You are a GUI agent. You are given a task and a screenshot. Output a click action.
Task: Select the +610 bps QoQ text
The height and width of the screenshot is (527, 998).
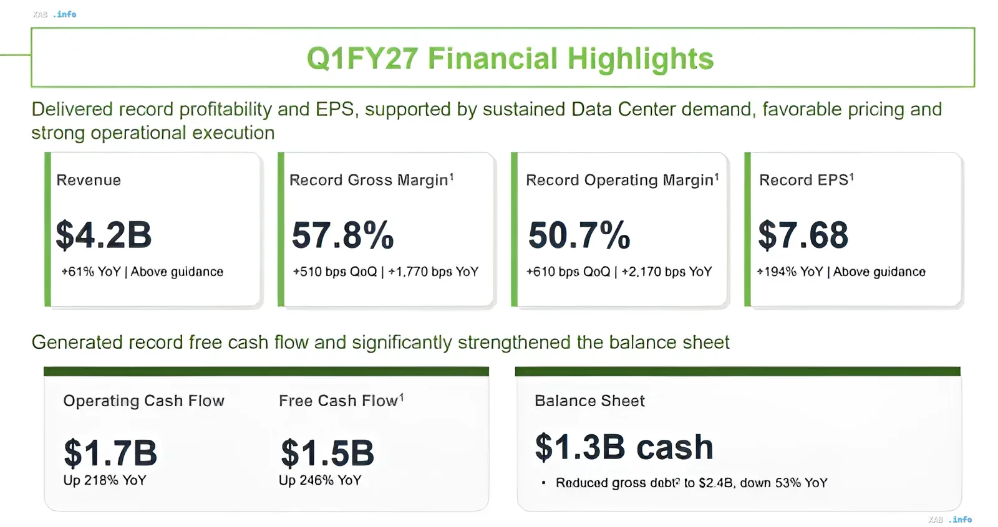(568, 272)
